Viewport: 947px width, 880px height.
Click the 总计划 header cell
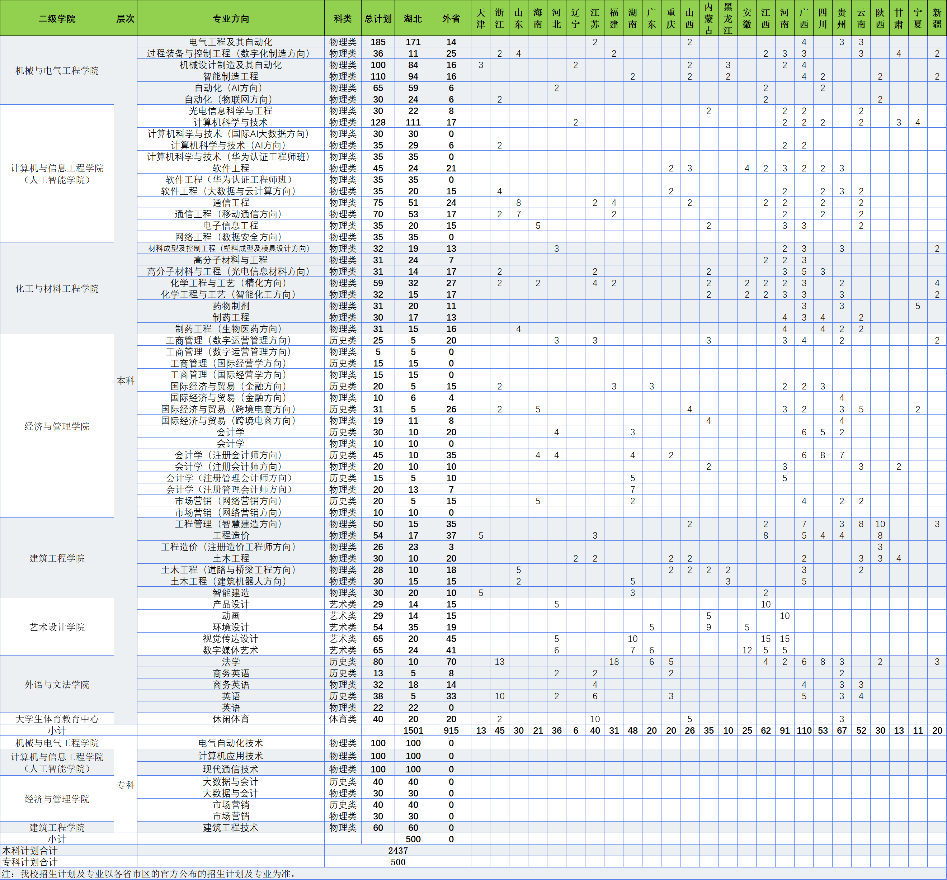[378, 18]
